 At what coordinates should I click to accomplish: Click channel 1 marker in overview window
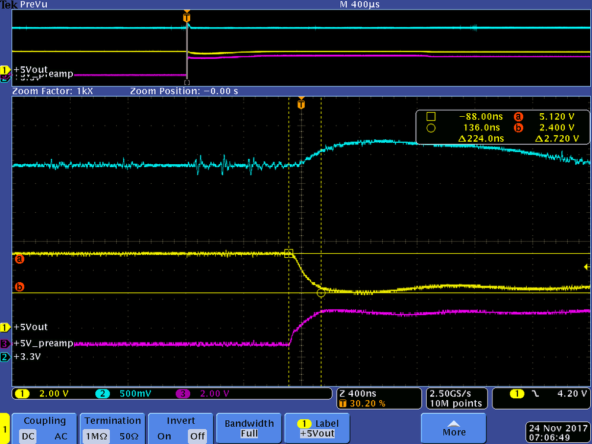5,70
